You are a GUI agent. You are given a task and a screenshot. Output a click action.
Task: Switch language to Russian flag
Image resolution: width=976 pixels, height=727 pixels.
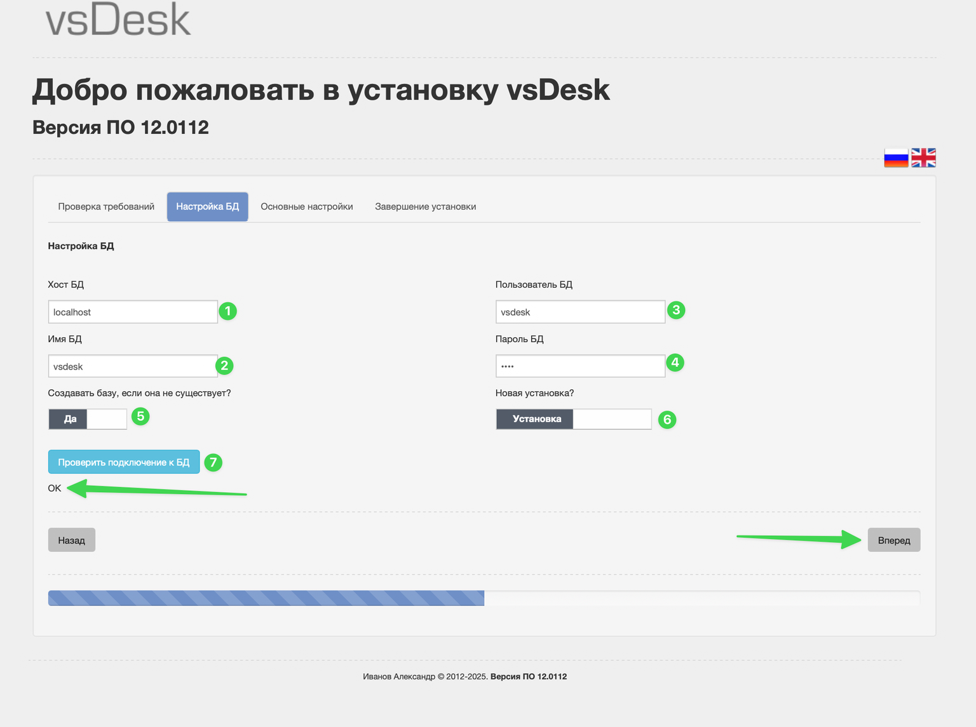coord(896,157)
